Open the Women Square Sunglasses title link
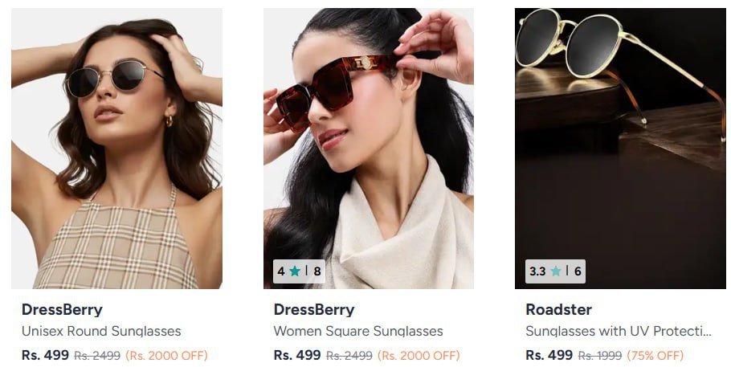The width and height of the screenshot is (731, 367). coord(358,331)
